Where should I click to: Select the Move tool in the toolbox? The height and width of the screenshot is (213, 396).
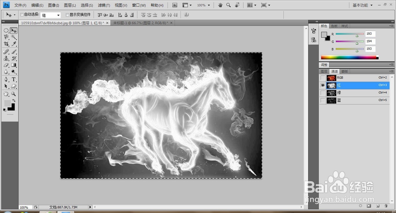[13, 30]
